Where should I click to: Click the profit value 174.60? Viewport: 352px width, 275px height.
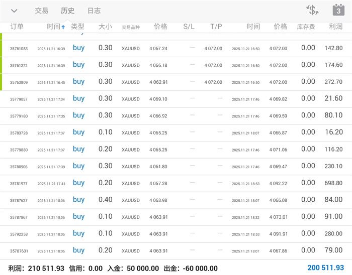pos(333,65)
